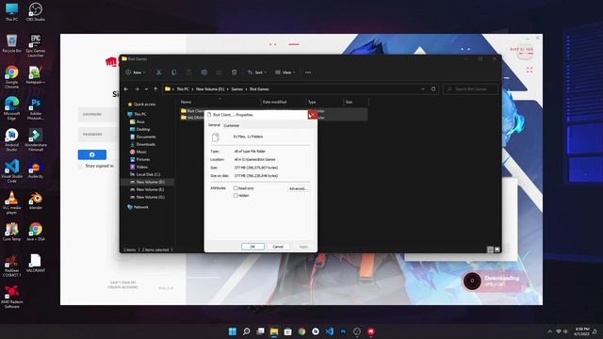Click OK in the Properties dialog
The height and width of the screenshot is (339, 603).
(253, 247)
